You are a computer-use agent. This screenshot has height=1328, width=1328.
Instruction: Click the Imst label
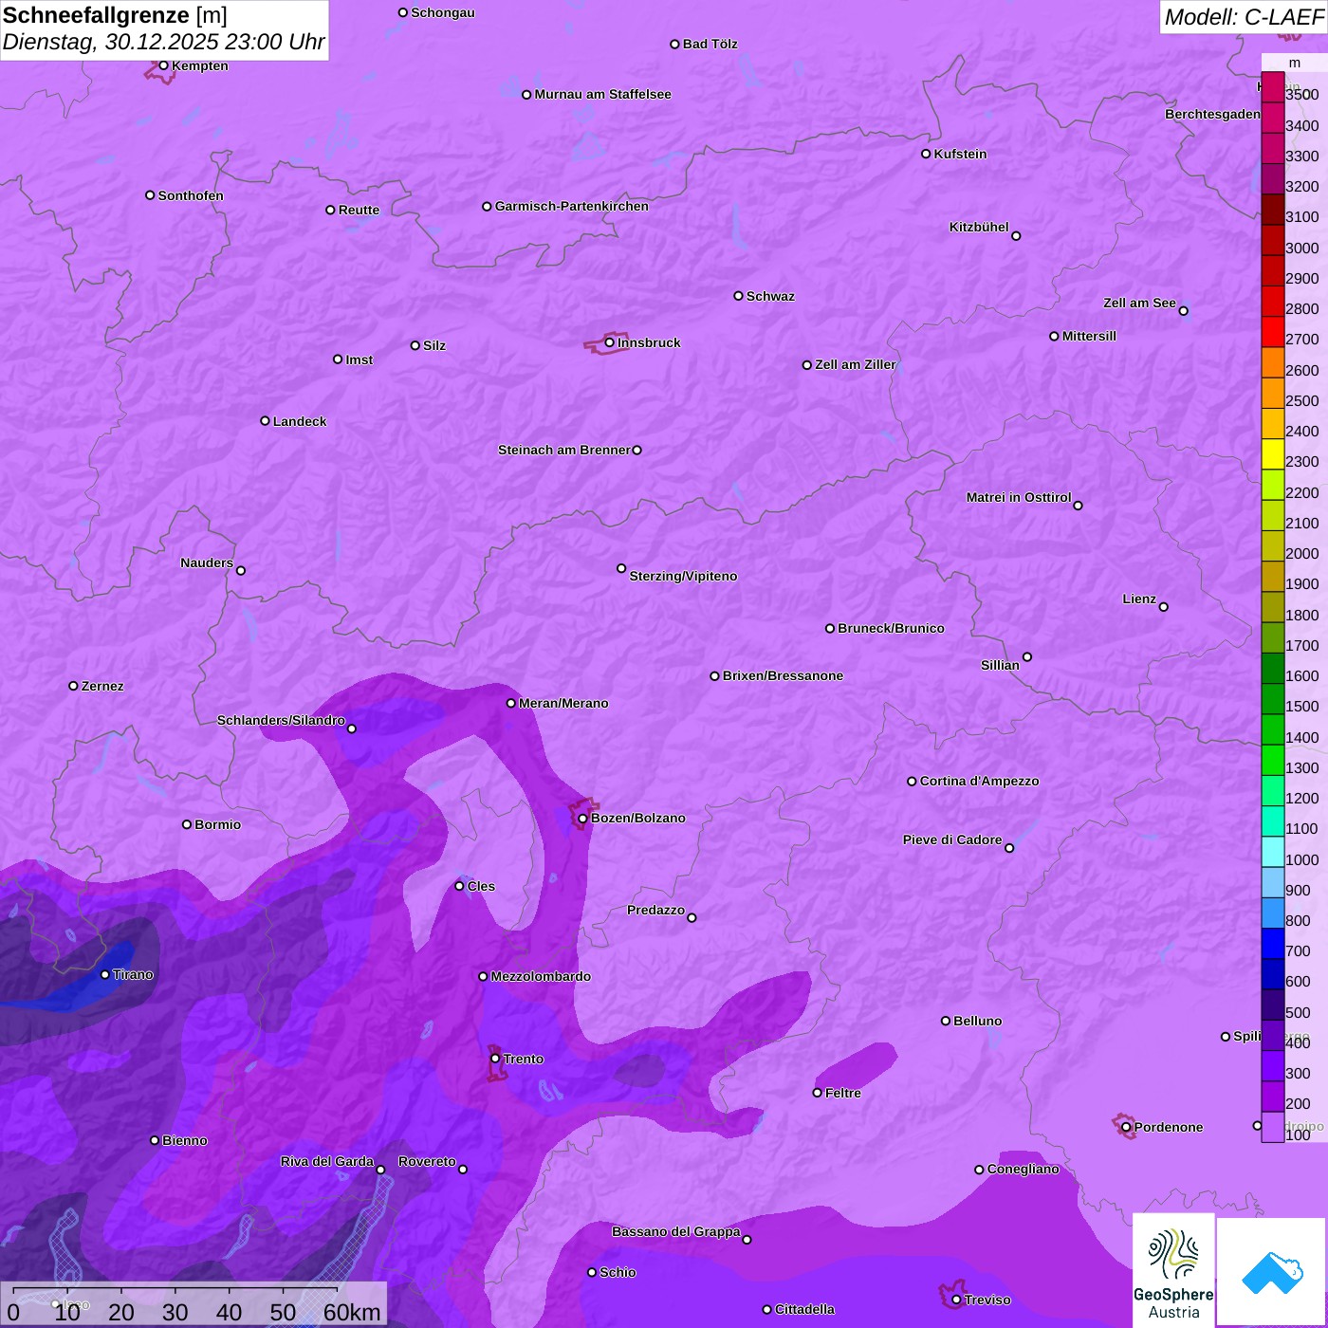click(x=360, y=360)
